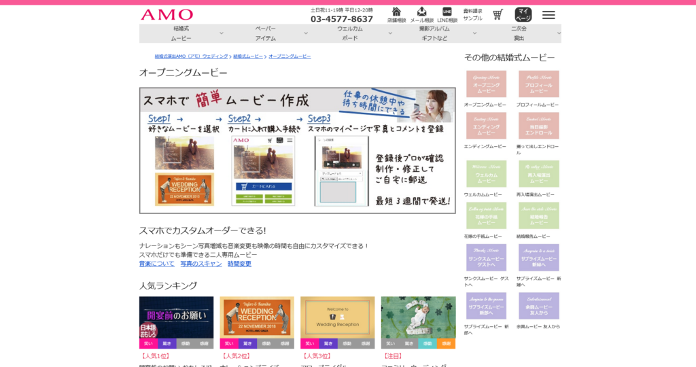The height and width of the screenshot is (367, 696).
Task: Click the AMO logo
Action: click(x=167, y=14)
